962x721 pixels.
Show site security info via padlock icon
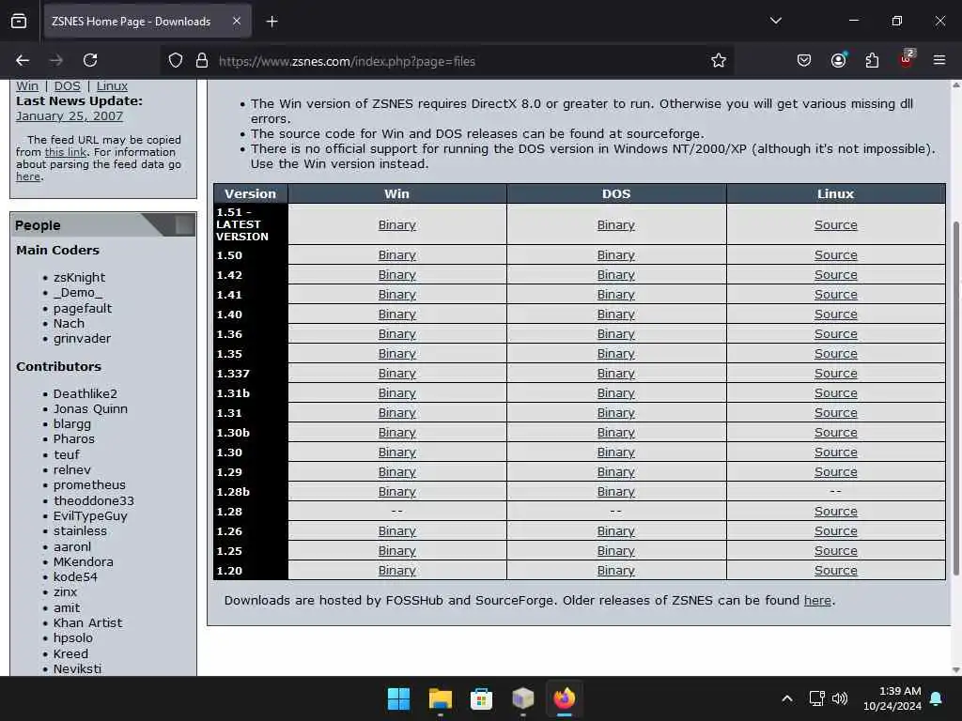coord(202,61)
